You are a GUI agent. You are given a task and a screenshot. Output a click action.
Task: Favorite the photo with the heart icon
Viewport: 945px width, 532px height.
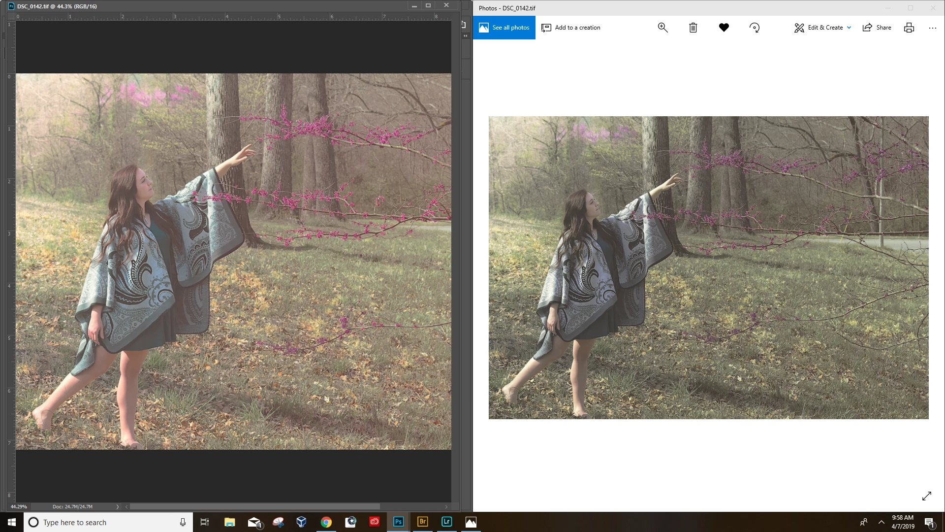coord(724,28)
